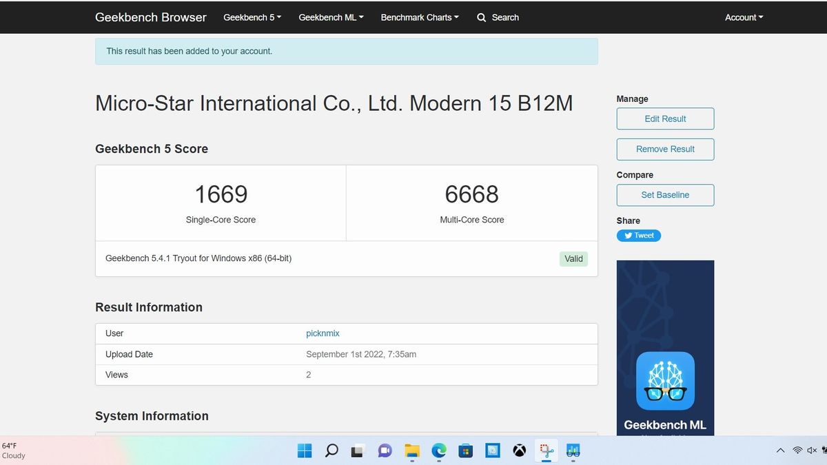
Task: Open the Geekbench app on taskbar
Action: coord(573,451)
